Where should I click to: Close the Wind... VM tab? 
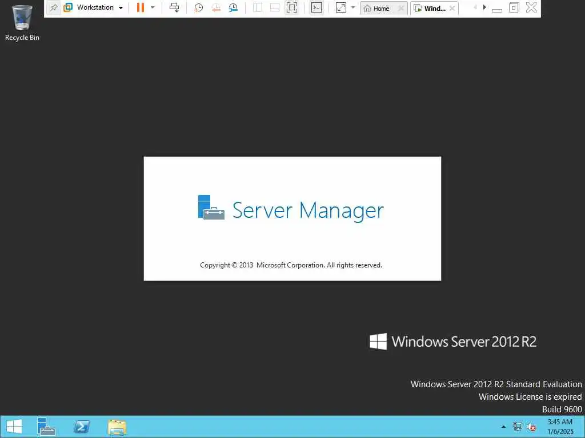pos(452,8)
